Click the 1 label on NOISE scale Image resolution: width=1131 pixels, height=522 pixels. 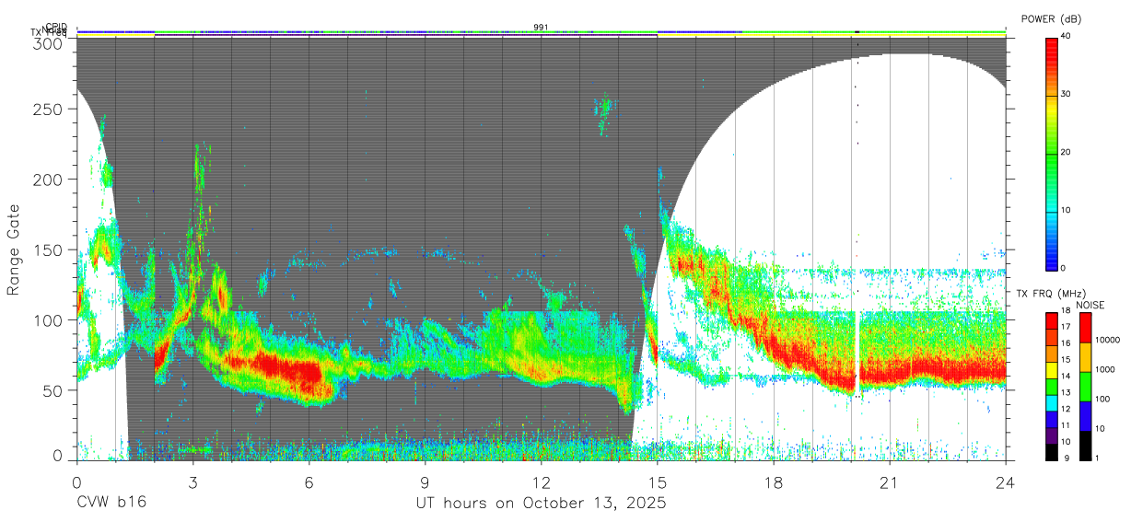[x=1098, y=458]
